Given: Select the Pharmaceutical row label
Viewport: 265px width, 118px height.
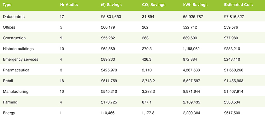Looking at the screenshot, I should pyautogui.click(x=16, y=70).
